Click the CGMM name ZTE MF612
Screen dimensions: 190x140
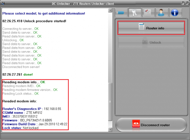34,113
